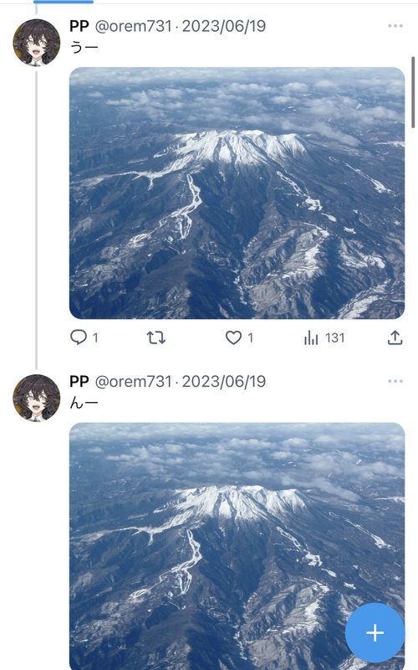Open reply on the うー tweet
Screen dimensions: 418x670
tap(84, 338)
